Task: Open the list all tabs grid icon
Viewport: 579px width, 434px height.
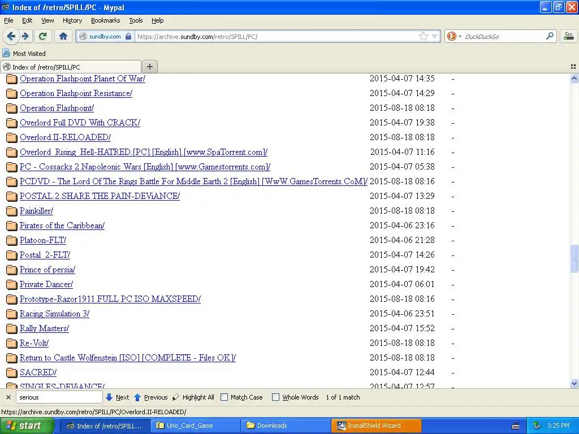Action: pyautogui.click(x=573, y=67)
